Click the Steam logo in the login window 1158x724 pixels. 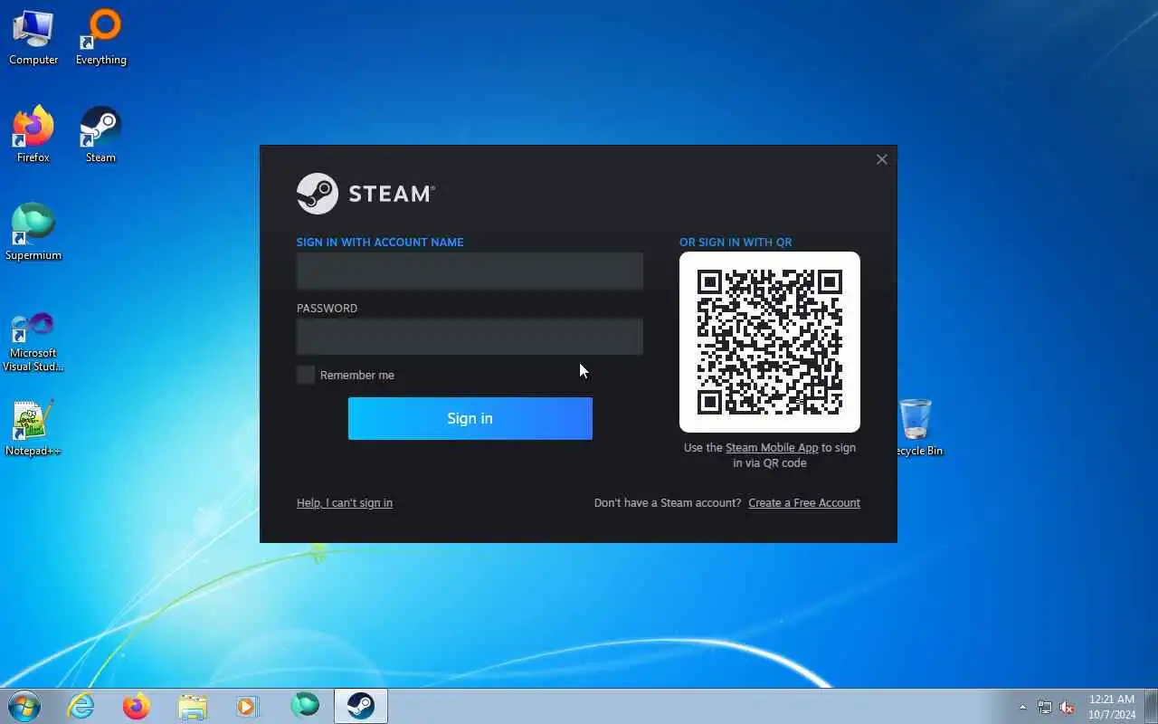click(365, 194)
